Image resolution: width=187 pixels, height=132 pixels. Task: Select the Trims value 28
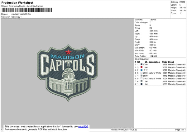click(151, 28)
